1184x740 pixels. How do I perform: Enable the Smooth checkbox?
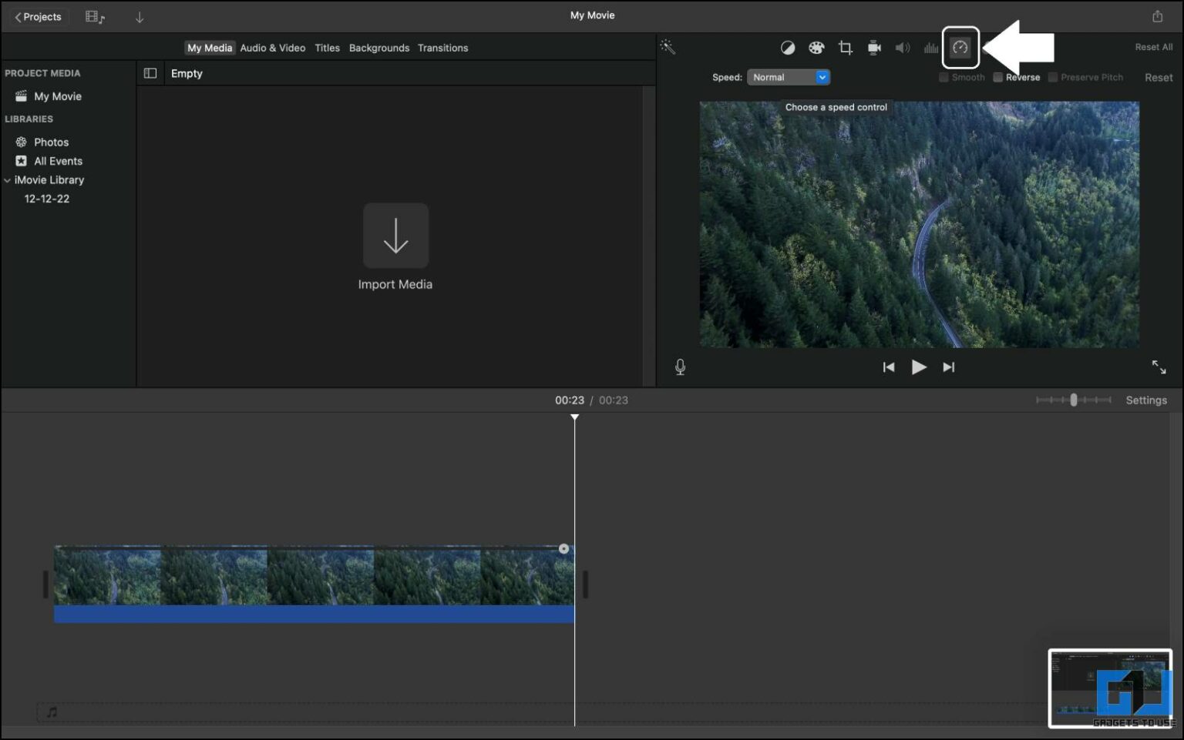pos(943,77)
